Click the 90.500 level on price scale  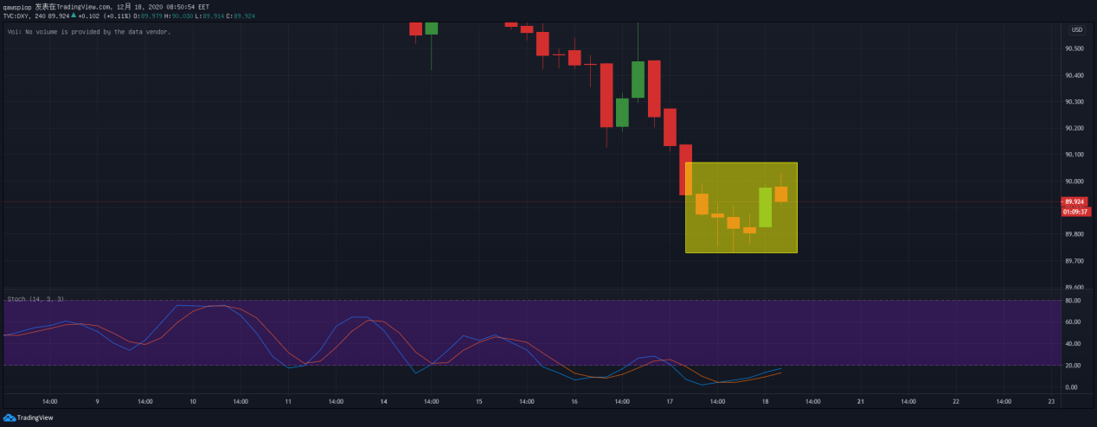[x=1076, y=49]
